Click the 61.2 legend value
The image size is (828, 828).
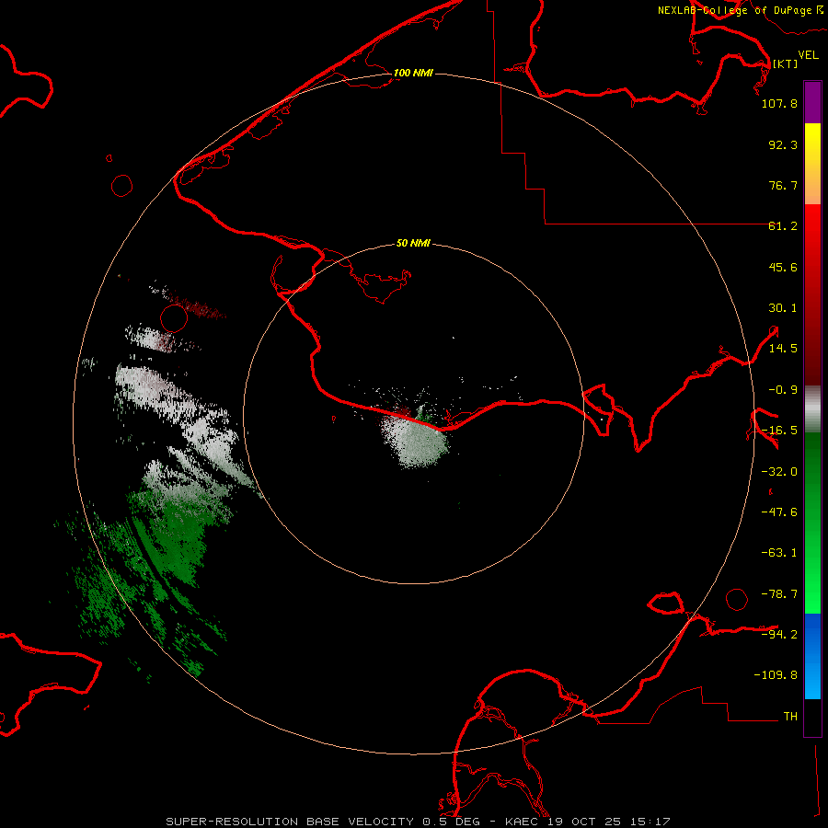click(783, 226)
